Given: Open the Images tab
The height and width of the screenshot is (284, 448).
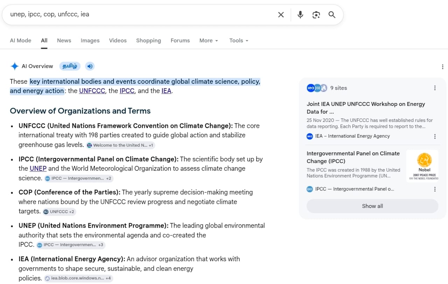Looking at the screenshot, I should tap(90, 41).
